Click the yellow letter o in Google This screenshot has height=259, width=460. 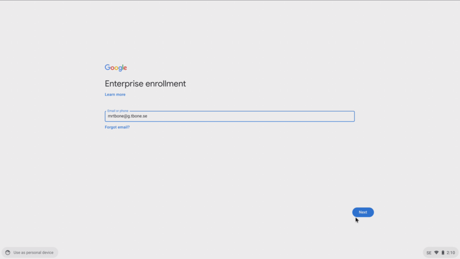117,68
